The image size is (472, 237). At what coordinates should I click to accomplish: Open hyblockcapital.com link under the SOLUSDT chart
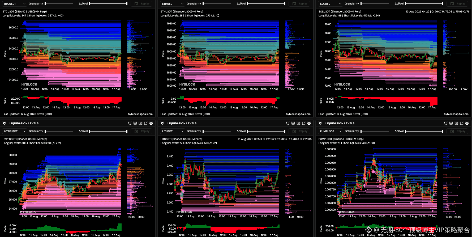(x=456, y=114)
